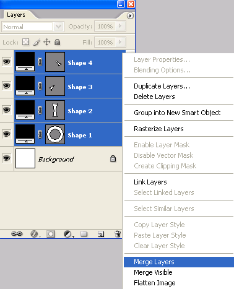This screenshot has height=289, width=234.
Task: Close the Layers palette window
Action: (131, 4)
